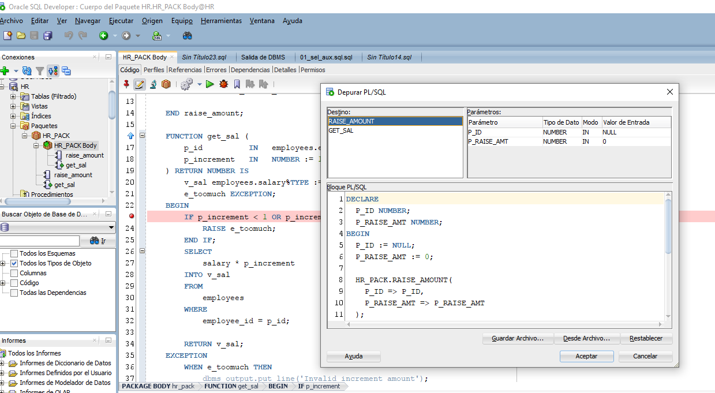Viewport: 715px width, 393px height.
Task: Select GET_SAL in the Destino list
Action: click(341, 130)
